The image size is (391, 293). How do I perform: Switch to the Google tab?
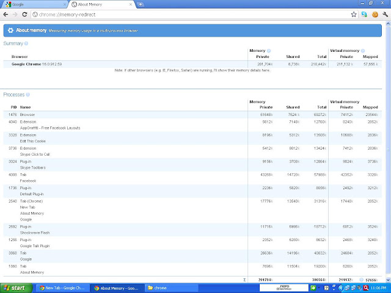pyautogui.click(x=34, y=4)
